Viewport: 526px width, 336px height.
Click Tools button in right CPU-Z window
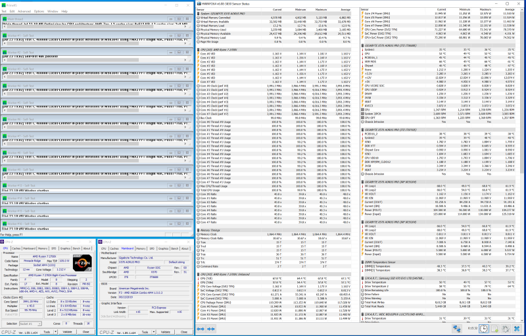(x=145, y=331)
